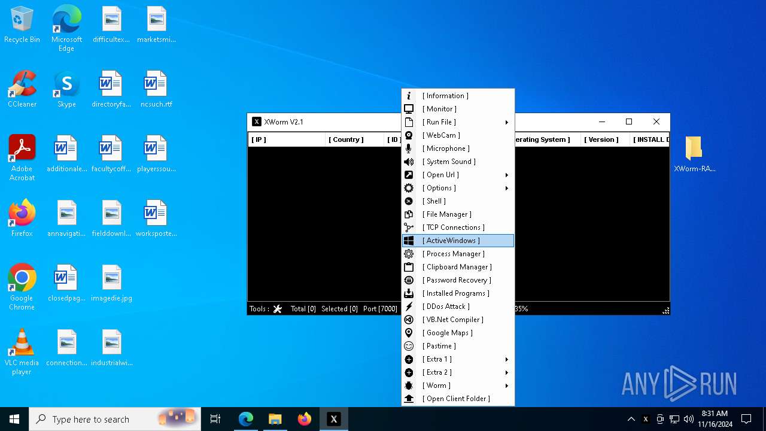Click the Tools wrench icon in the status bar

(x=278, y=309)
